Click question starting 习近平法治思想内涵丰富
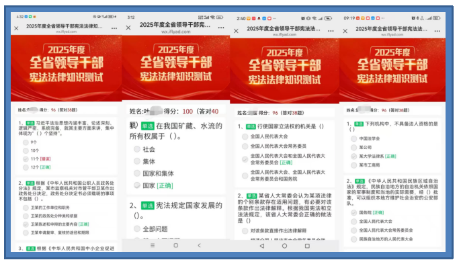This screenshot has height=262, width=461. click(67, 128)
